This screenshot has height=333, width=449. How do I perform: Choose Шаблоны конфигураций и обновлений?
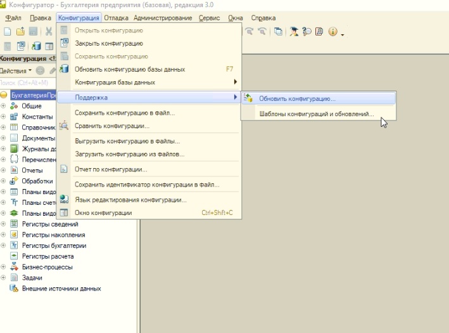(x=319, y=114)
